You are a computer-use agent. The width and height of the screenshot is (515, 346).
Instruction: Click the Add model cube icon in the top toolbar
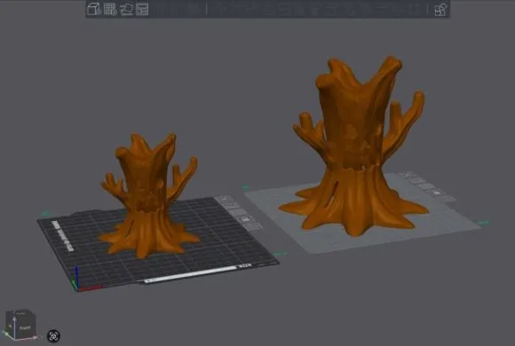(x=94, y=9)
